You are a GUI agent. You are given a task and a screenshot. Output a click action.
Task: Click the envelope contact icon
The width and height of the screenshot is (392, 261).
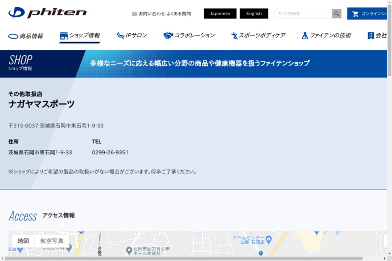[x=134, y=14]
